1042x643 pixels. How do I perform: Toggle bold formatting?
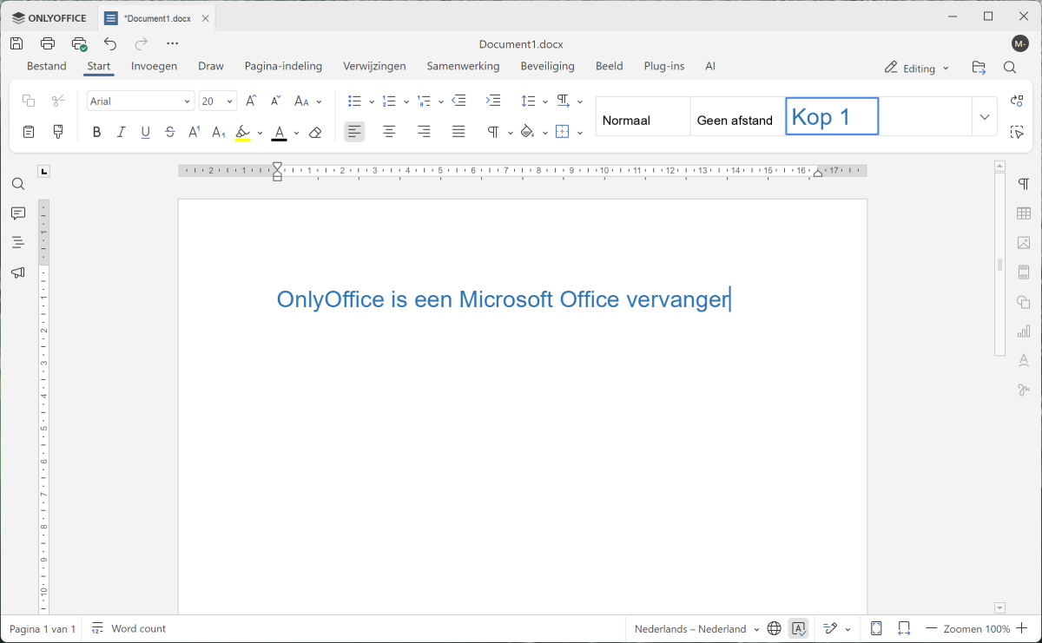(x=96, y=133)
